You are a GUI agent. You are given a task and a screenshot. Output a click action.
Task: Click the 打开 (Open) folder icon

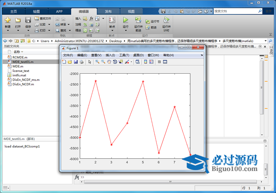pyautogui.click(x=18, y=20)
